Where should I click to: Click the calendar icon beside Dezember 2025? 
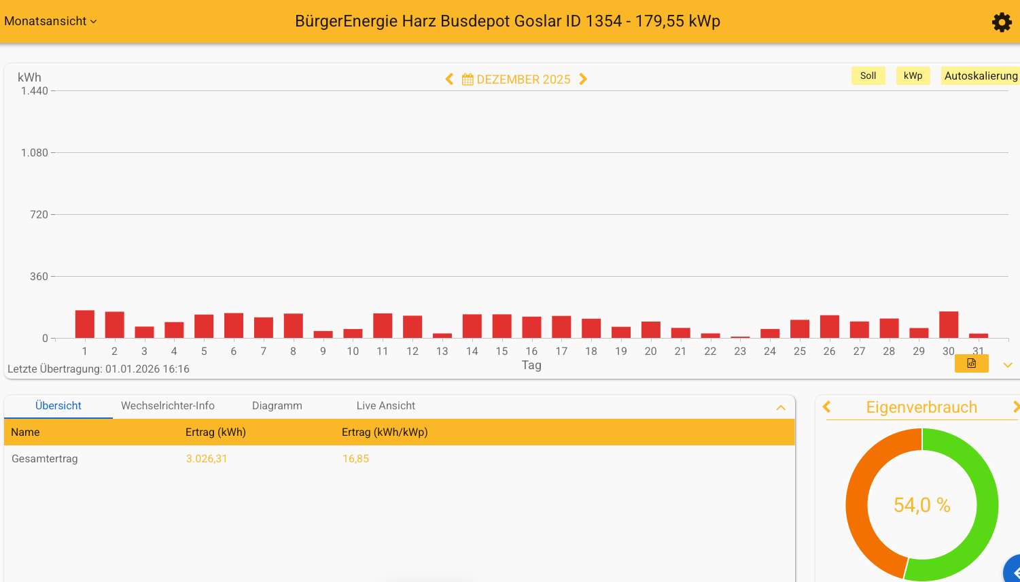[468, 80]
